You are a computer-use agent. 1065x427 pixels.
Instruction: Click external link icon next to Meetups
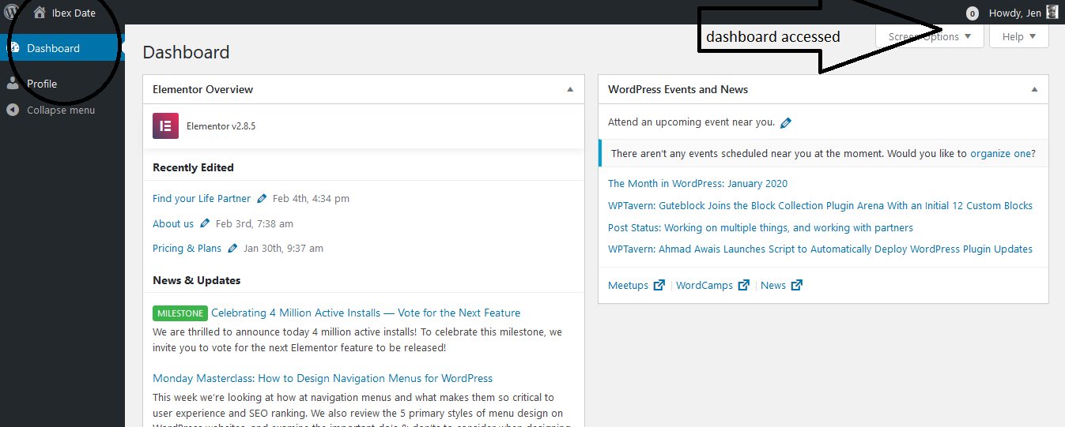(x=659, y=285)
